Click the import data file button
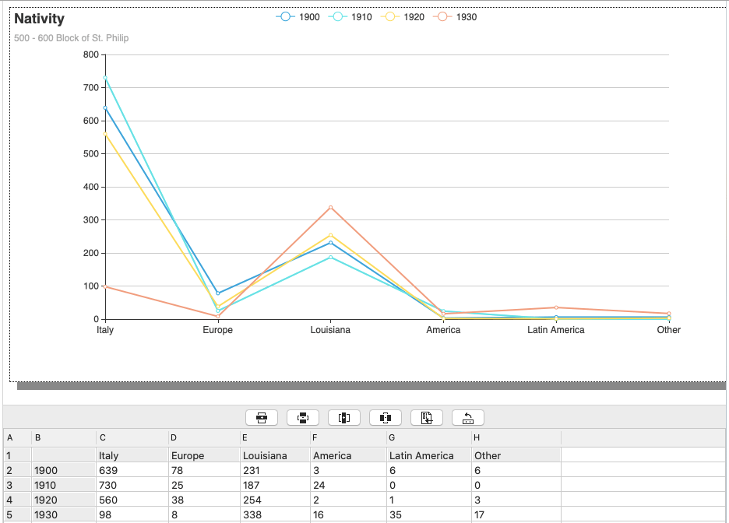729x523 pixels. (427, 418)
